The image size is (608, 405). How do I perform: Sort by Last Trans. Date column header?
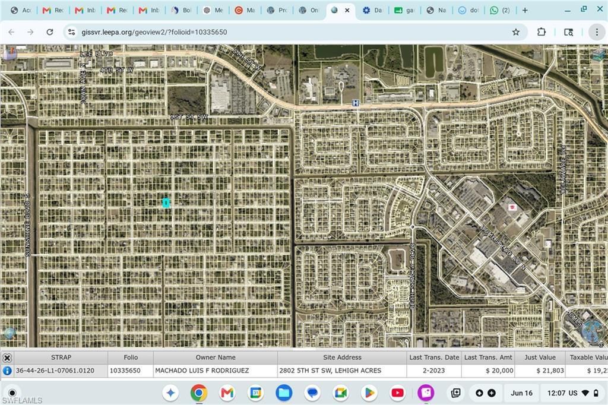coord(434,357)
